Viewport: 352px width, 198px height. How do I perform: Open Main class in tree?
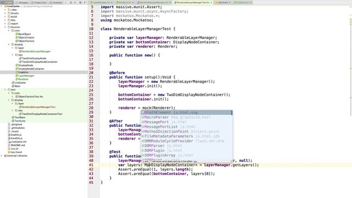coord(16,86)
